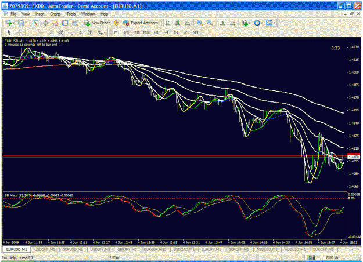
Task: Toggle the Terminal window icon
Action: 65,23
